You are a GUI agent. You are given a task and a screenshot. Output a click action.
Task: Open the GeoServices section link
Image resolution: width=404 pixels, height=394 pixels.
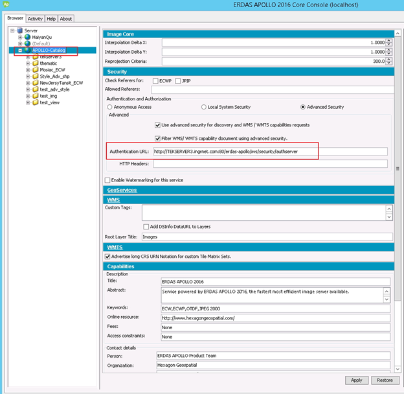point(122,191)
